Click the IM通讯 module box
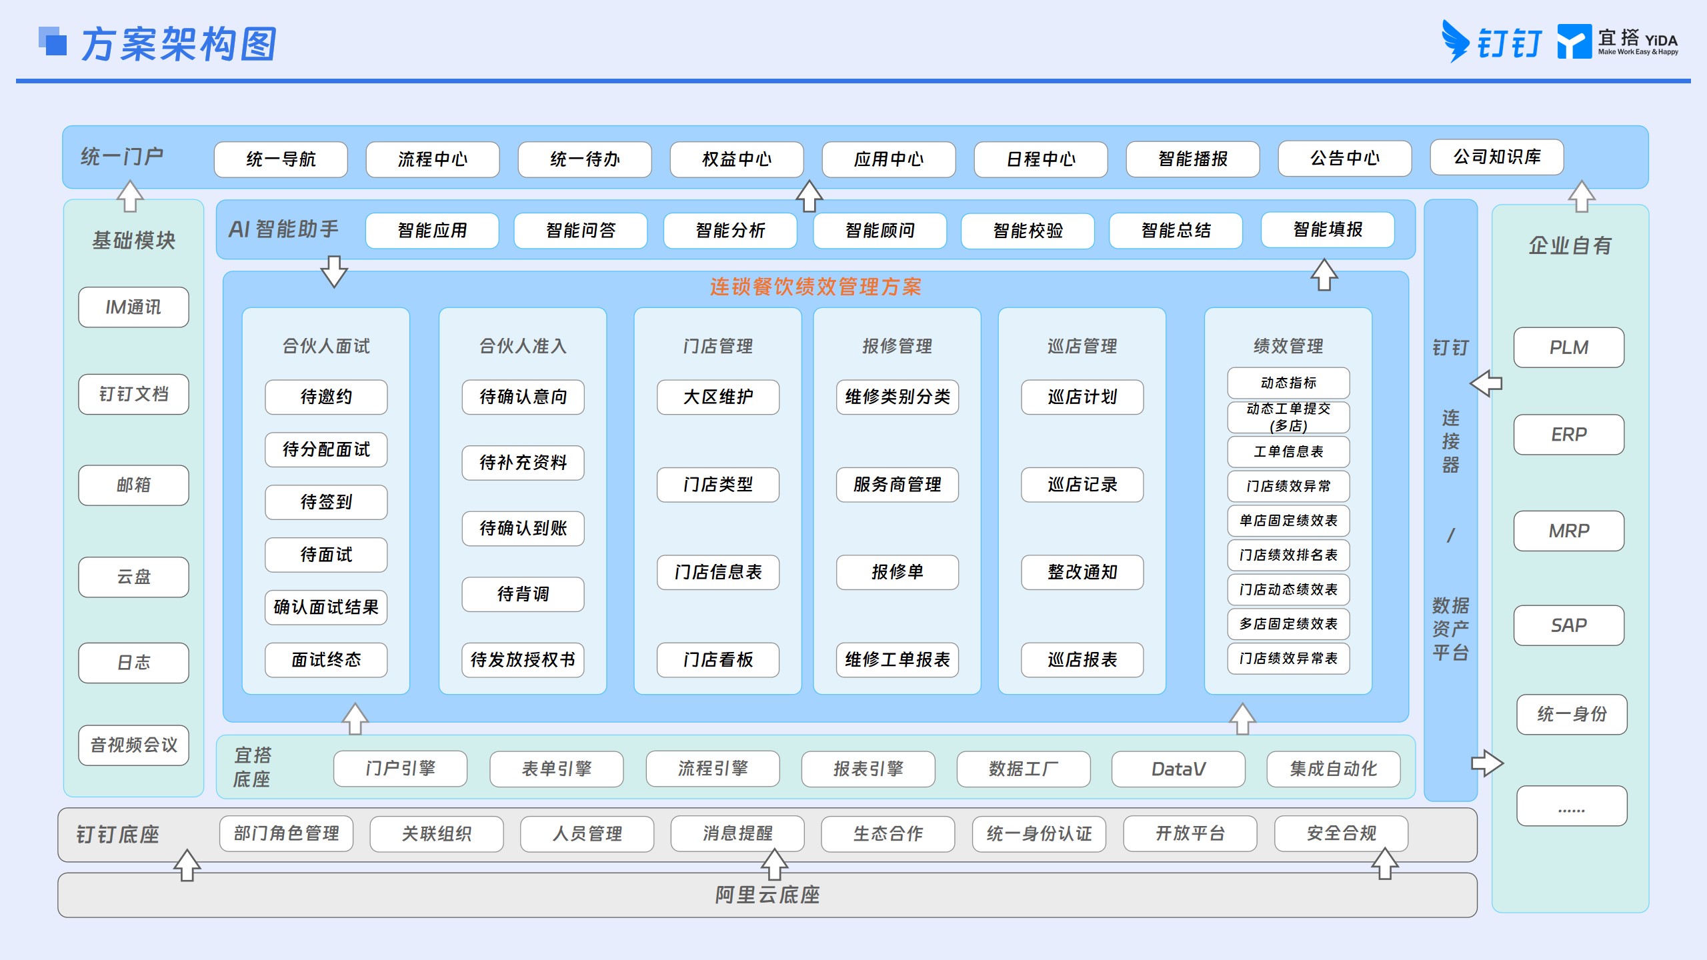Viewport: 1707px width, 960px height. 133,307
